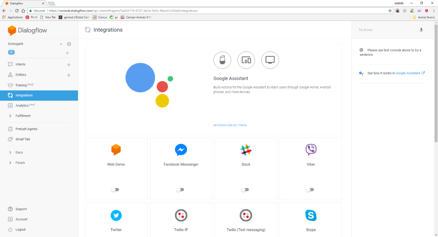Enable the Viber toggle

tap(310, 189)
